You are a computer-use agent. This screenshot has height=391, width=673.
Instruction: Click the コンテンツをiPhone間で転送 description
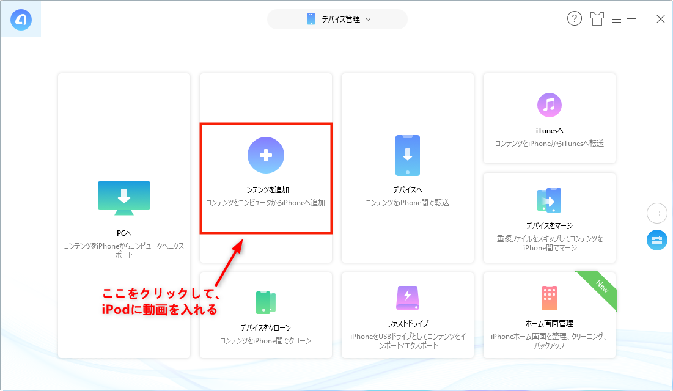[407, 203]
